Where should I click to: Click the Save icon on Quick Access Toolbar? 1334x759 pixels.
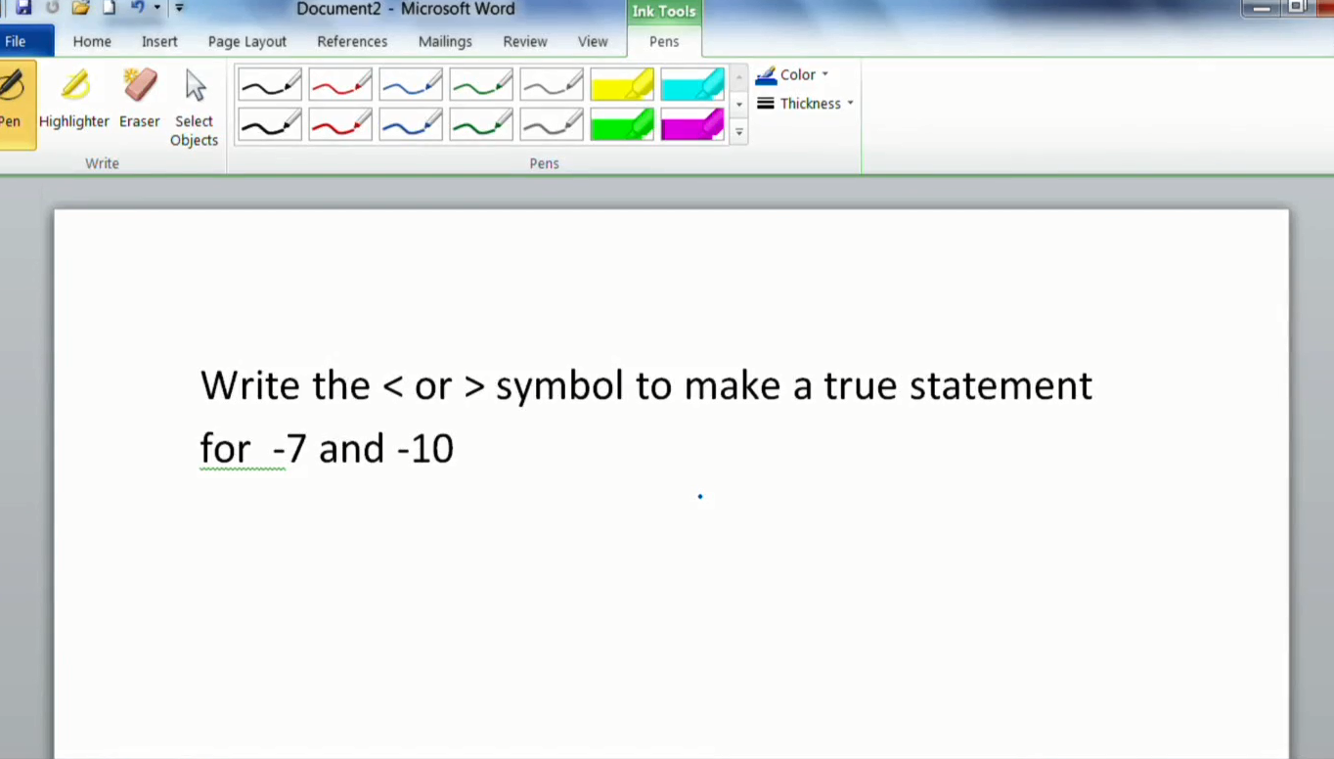click(22, 8)
